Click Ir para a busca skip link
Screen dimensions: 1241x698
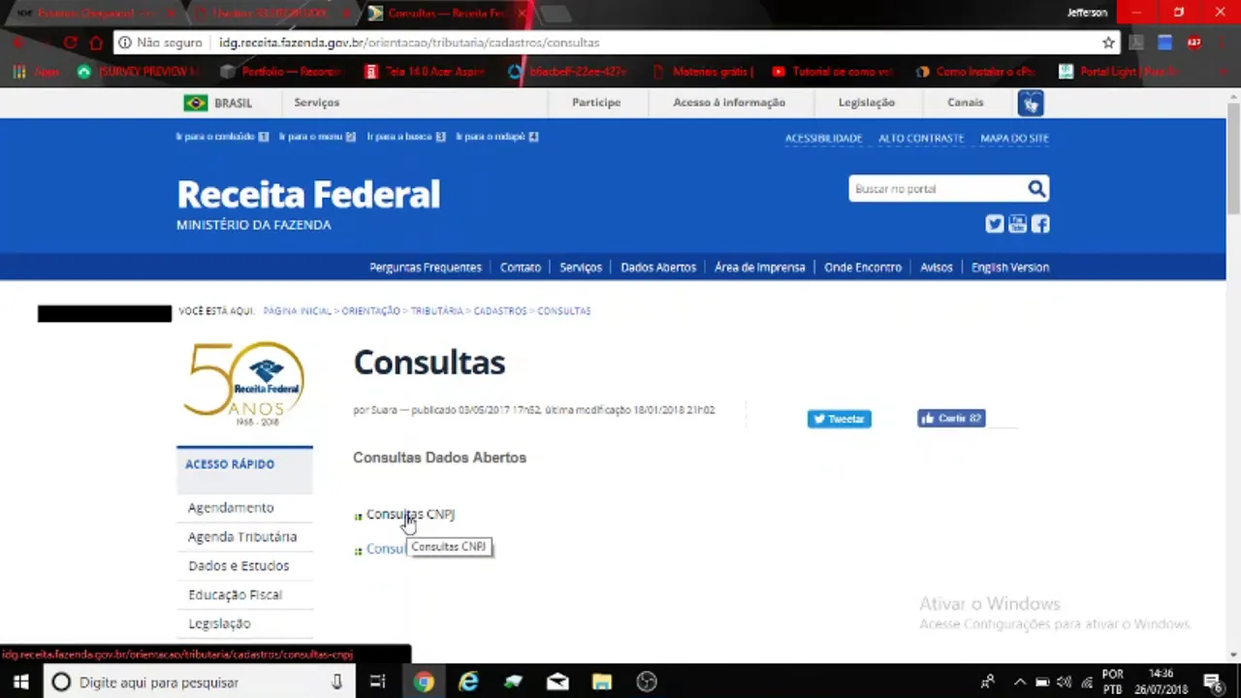pyautogui.click(x=406, y=137)
